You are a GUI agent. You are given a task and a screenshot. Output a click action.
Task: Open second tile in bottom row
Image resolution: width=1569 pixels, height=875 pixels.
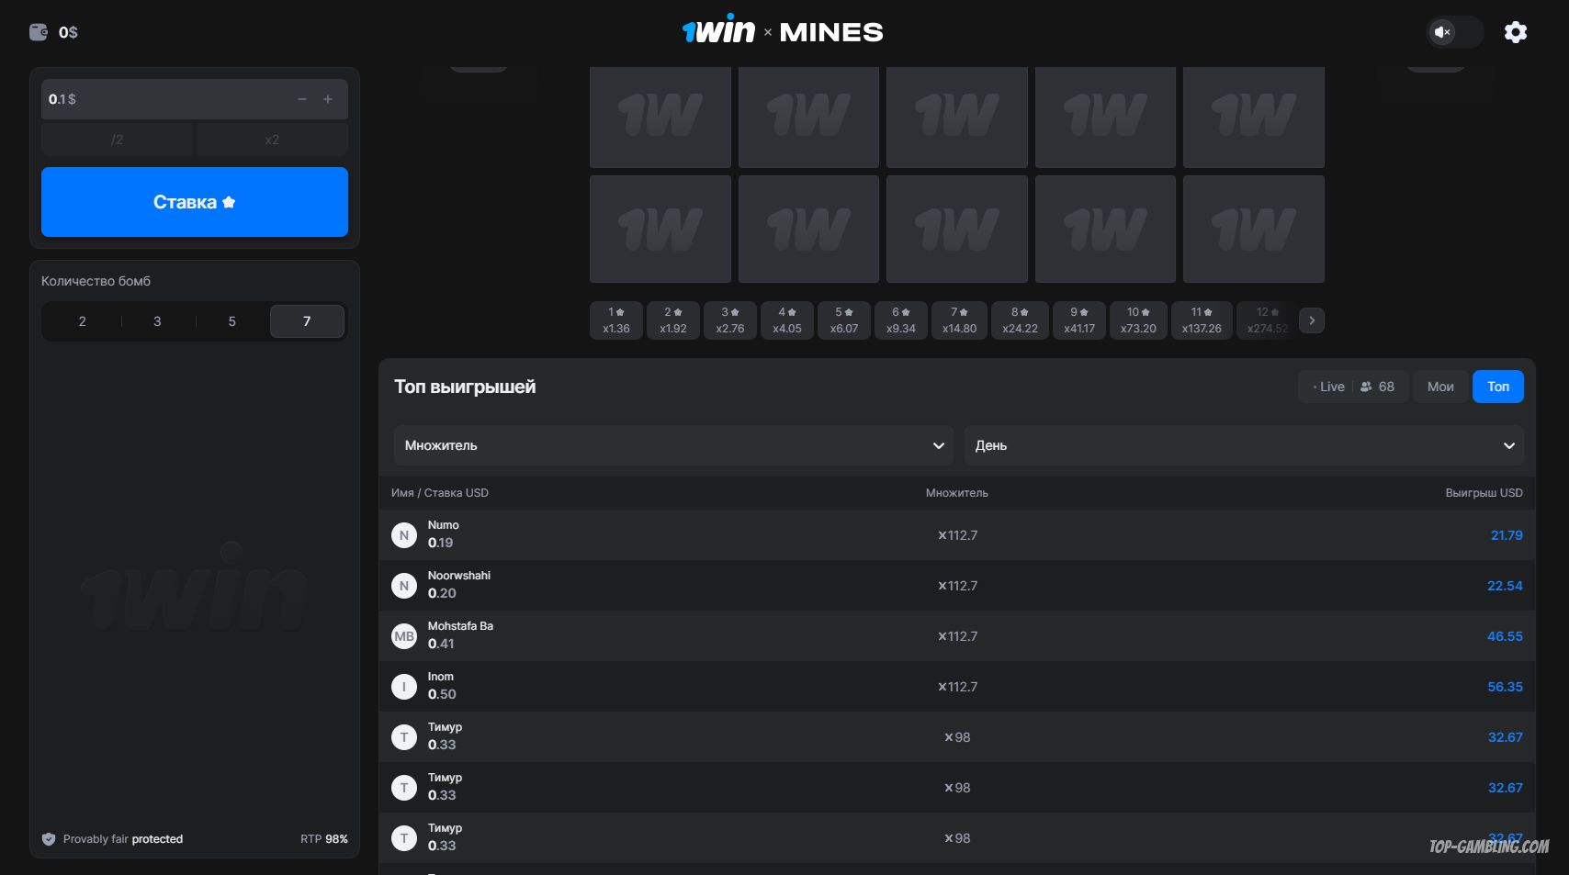(808, 229)
